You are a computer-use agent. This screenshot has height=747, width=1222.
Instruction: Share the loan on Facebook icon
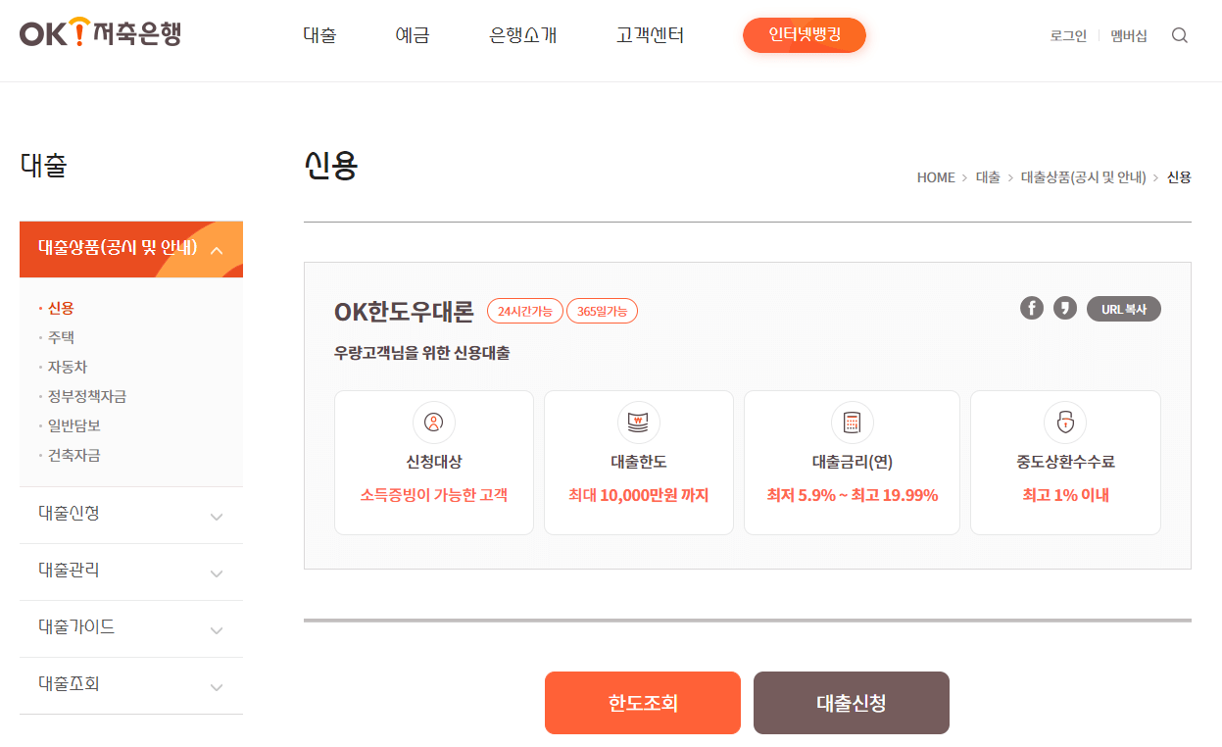pos(1031,308)
